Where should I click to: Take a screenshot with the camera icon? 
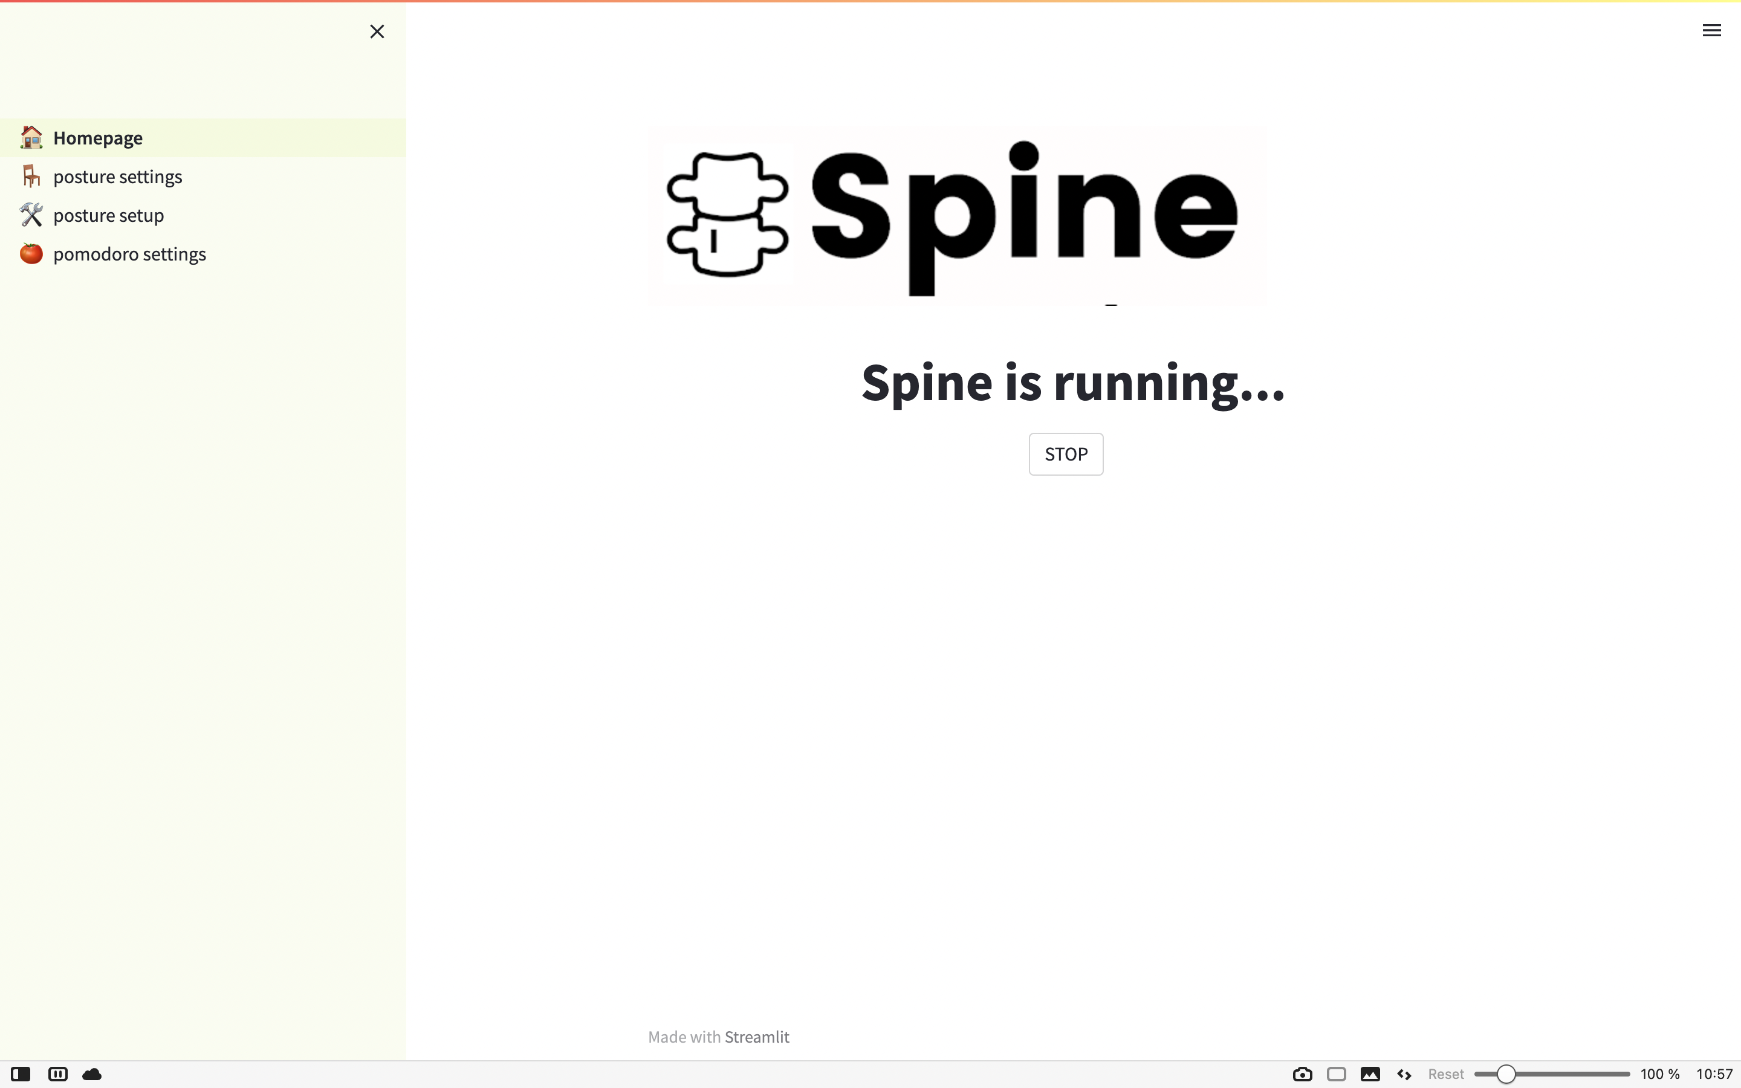(x=1302, y=1074)
